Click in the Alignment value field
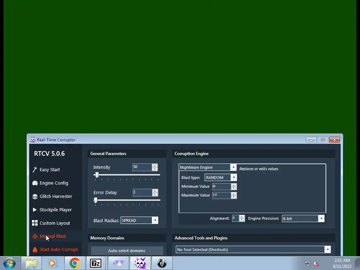The width and height of the screenshot is (360, 270). 235,218
